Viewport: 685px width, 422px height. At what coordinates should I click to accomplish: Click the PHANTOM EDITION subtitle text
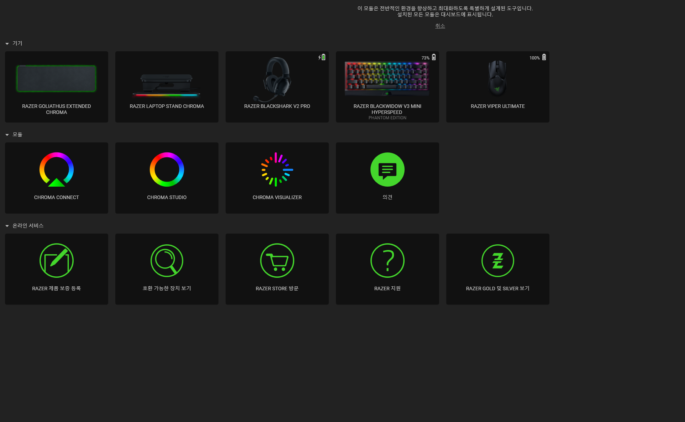388,118
